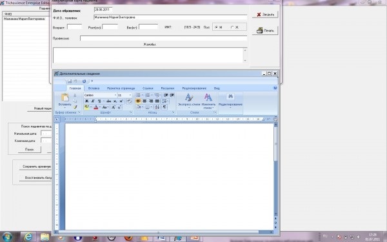The image size is (387, 242).
Task: Open the Разметка страницы tab
Action: (x=121, y=88)
